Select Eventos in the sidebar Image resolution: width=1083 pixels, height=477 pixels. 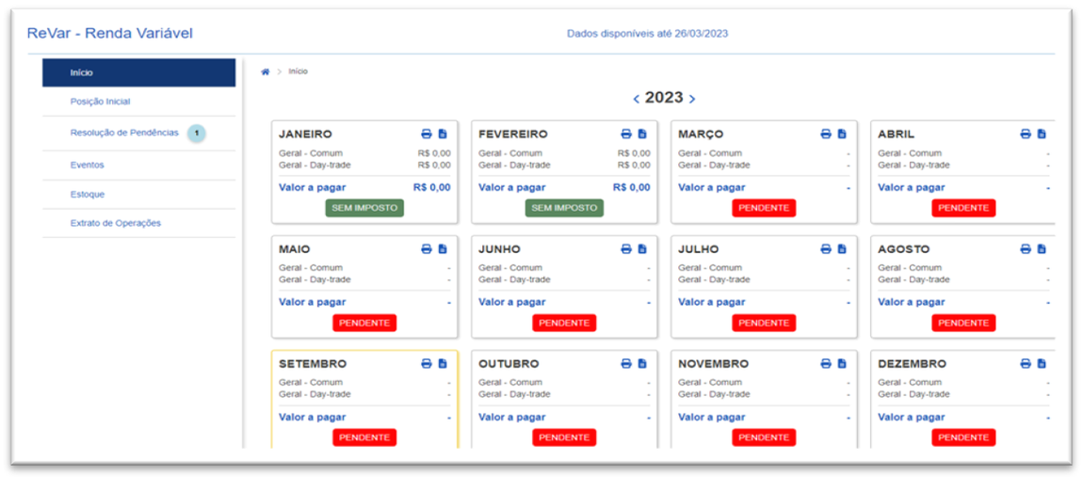[x=138, y=165]
